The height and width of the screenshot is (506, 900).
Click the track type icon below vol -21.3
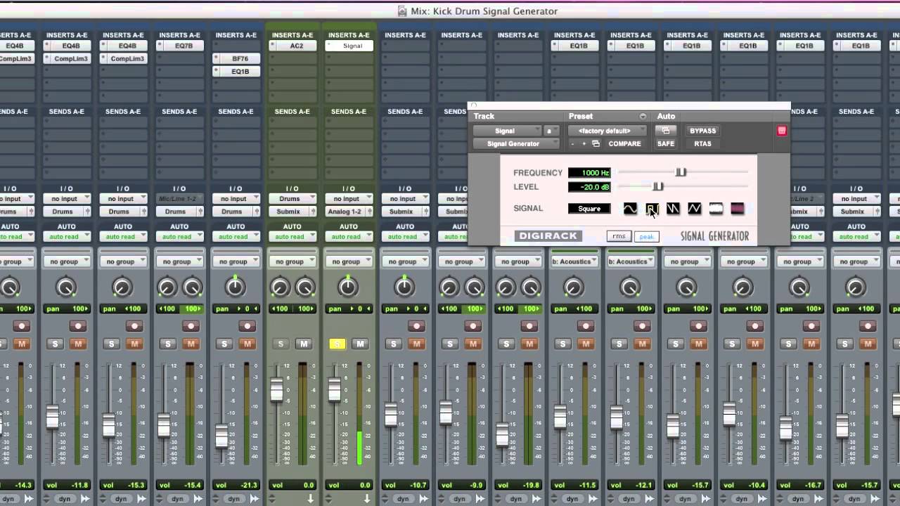[254, 498]
